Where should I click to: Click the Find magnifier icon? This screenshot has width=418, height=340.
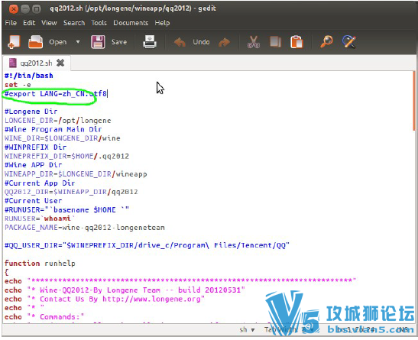click(326, 42)
